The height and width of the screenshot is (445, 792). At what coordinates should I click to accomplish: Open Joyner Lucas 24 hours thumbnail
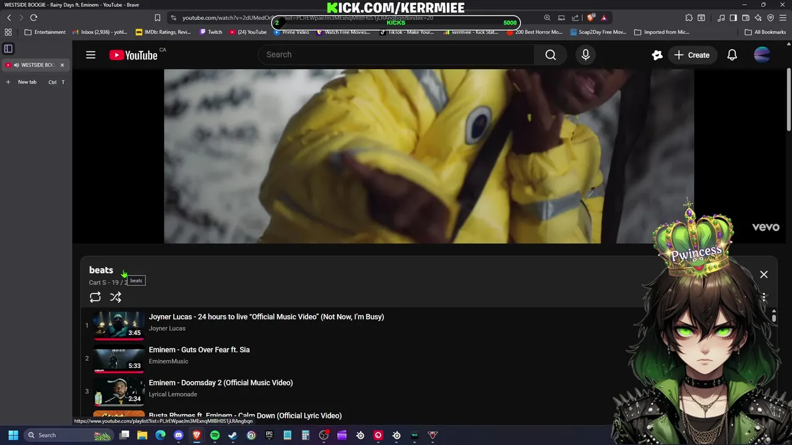click(119, 325)
